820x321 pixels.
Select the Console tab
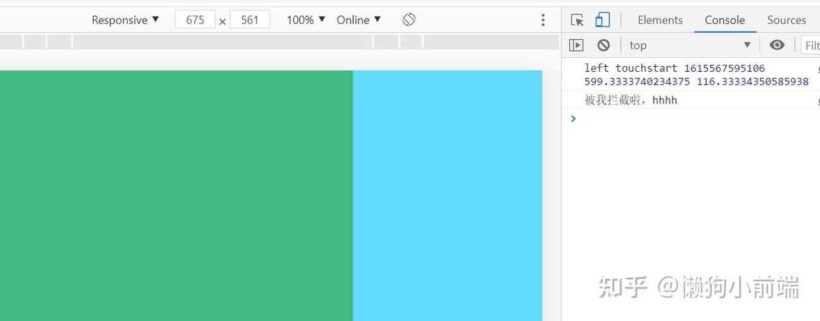pos(724,20)
